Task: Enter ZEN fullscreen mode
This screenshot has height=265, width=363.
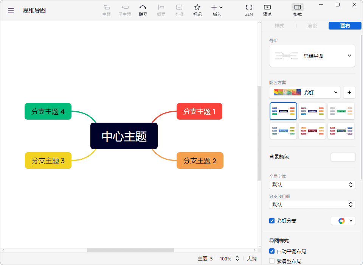Action: (x=249, y=11)
